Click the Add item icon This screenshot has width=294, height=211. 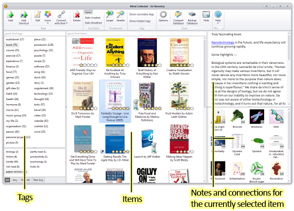click(10, 14)
